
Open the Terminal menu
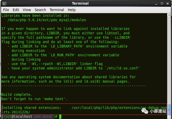[x=57, y=10]
